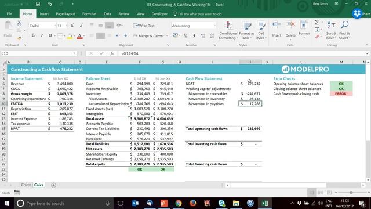Click the Merge & Center button
Viewport: 371px width, 209px height.
(148, 36)
